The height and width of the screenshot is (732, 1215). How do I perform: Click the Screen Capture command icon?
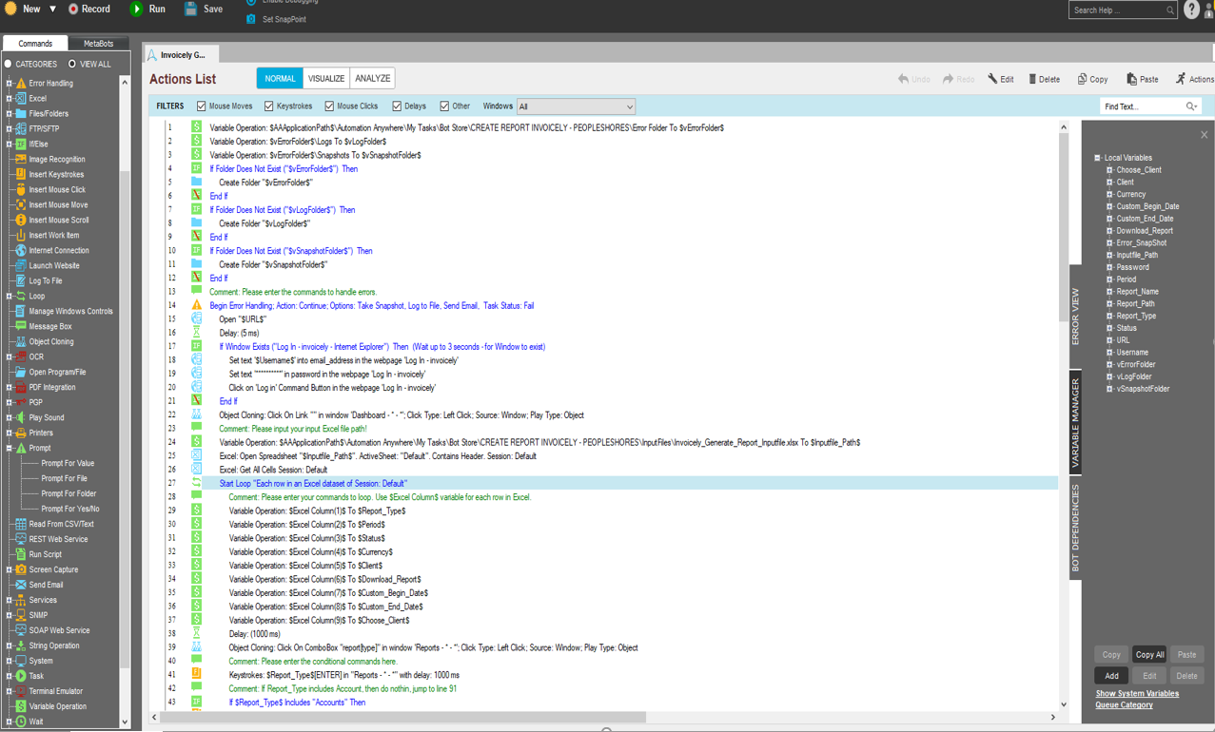[x=20, y=570]
